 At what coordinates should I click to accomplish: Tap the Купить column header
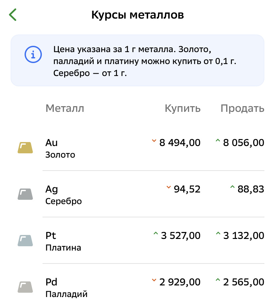(183, 109)
